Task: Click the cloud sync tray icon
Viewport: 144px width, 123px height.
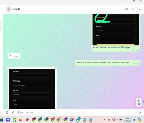Action: [109, 120]
